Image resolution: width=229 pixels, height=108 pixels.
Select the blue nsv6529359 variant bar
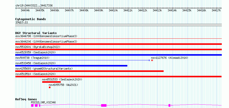click(118, 55)
